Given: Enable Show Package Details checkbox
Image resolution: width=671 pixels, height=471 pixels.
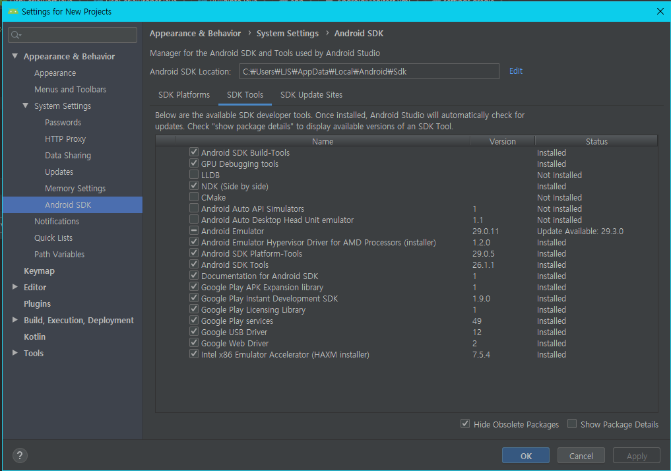Looking at the screenshot, I should pos(572,424).
